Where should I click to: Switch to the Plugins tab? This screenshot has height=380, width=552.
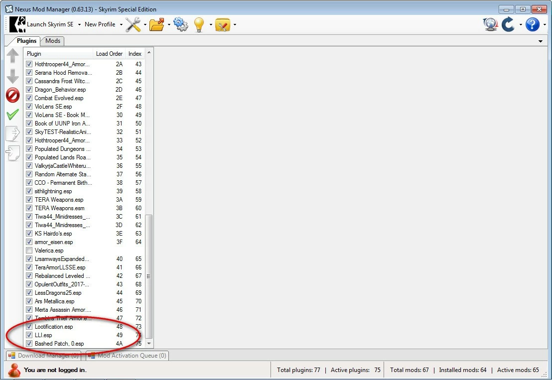pos(26,41)
